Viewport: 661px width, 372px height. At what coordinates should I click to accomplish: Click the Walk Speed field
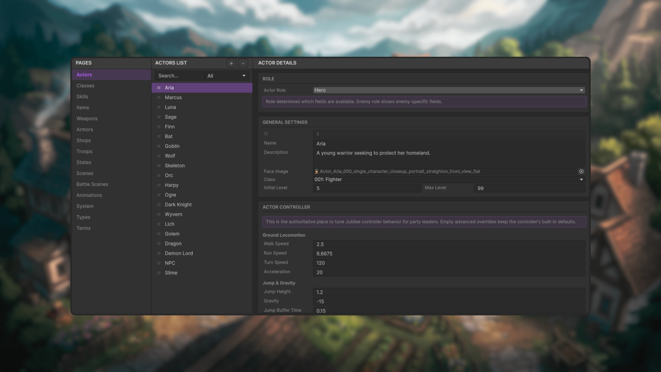click(449, 244)
